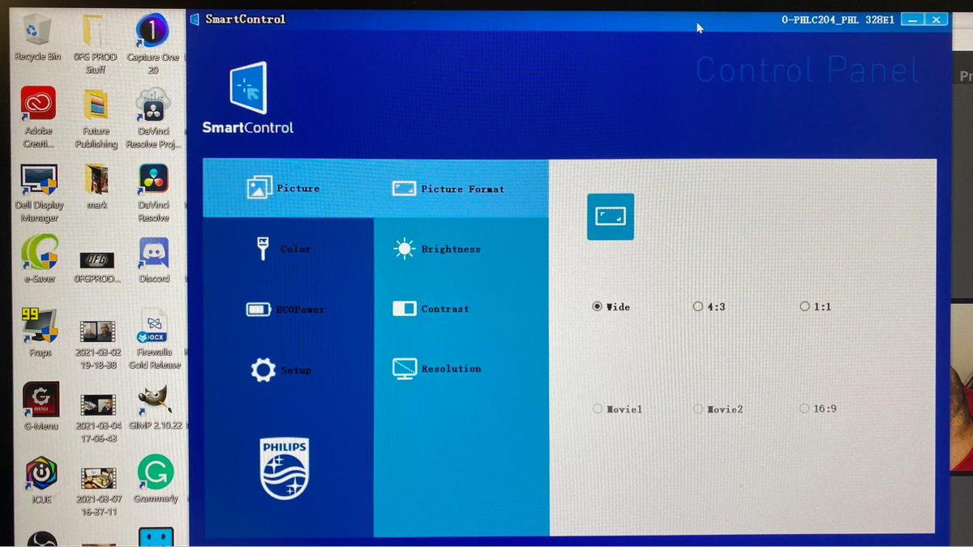
Task: Open video file 2021-03-07 16-37-11
Action: 97,493
